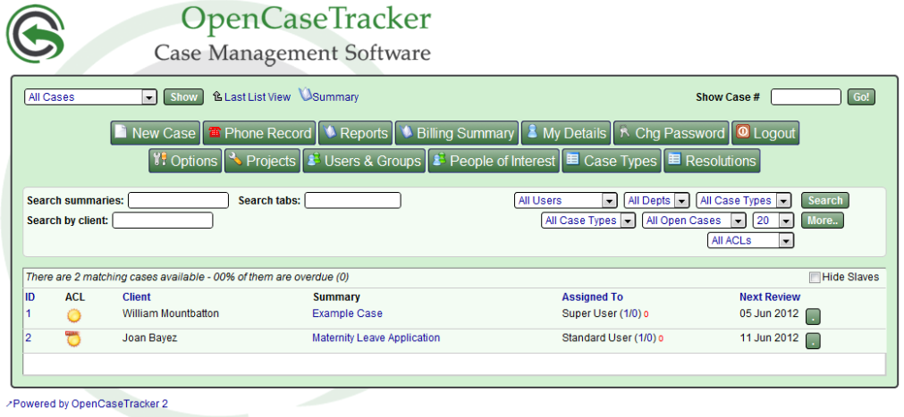Open the Resolutions section
The width and height of the screenshot is (904, 417).
pyautogui.click(x=712, y=161)
